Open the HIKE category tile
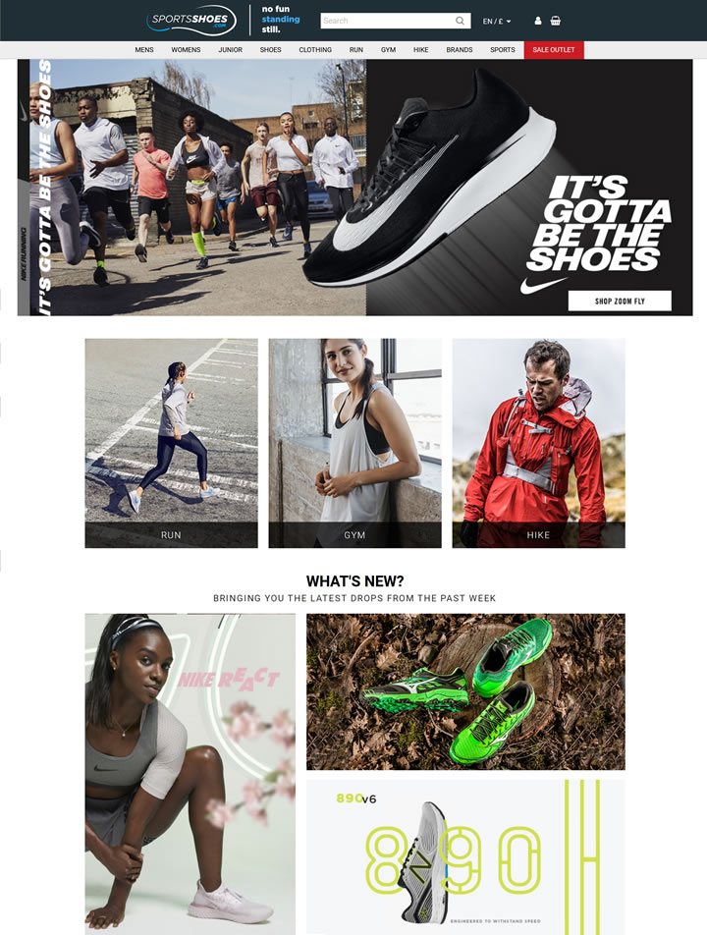The image size is (707, 935). pyautogui.click(x=539, y=443)
